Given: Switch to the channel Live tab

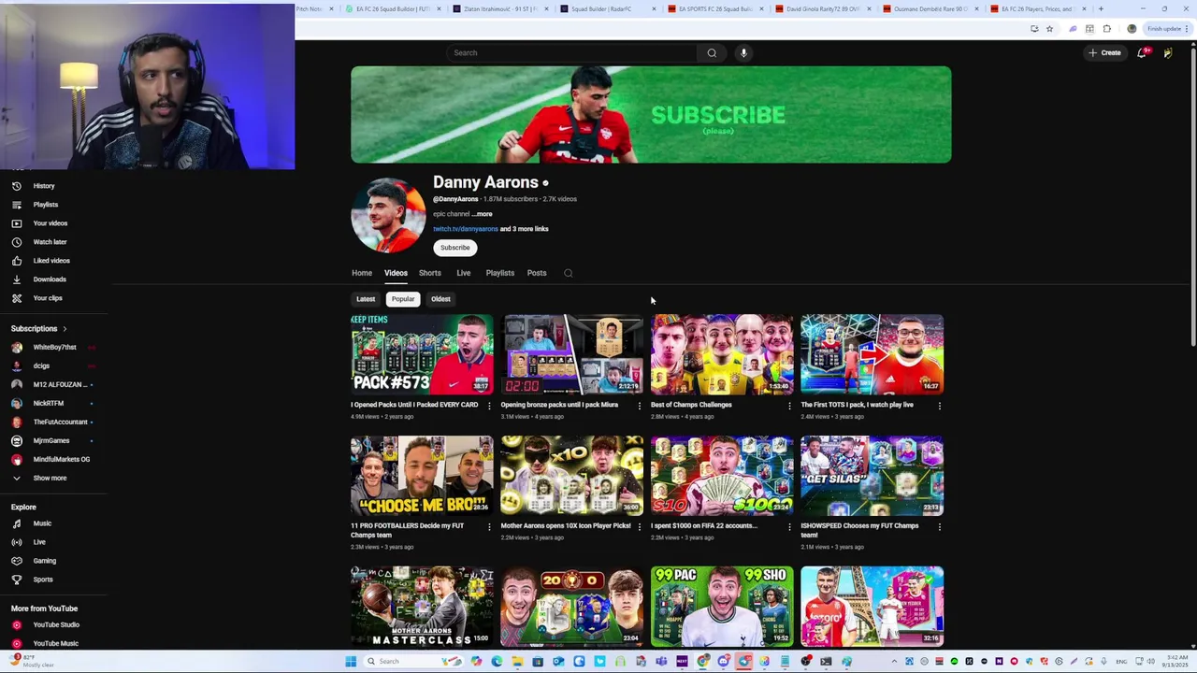Looking at the screenshot, I should (x=463, y=273).
